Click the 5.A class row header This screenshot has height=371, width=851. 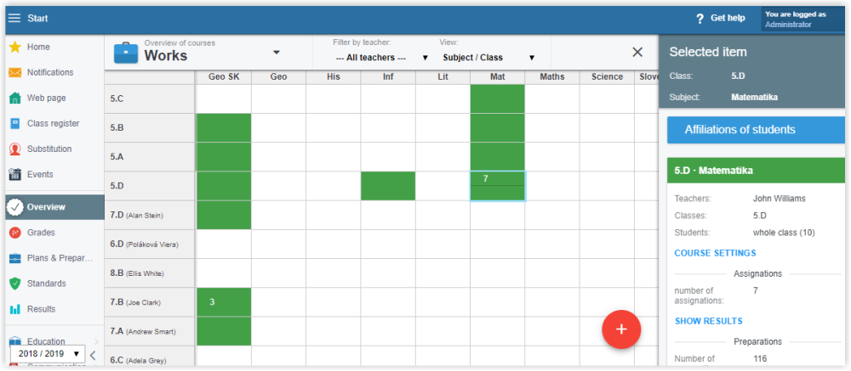click(149, 156)
